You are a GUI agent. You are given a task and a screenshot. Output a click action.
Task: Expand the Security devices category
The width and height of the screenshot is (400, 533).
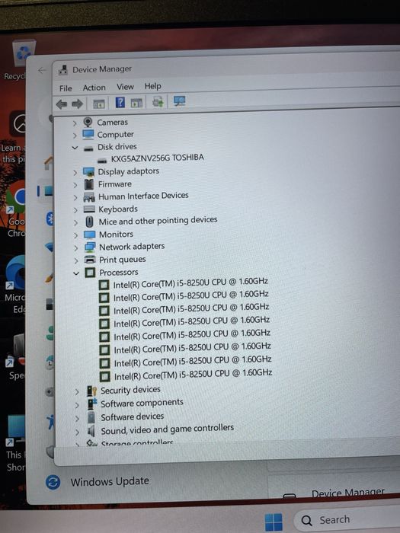(77, 392)
